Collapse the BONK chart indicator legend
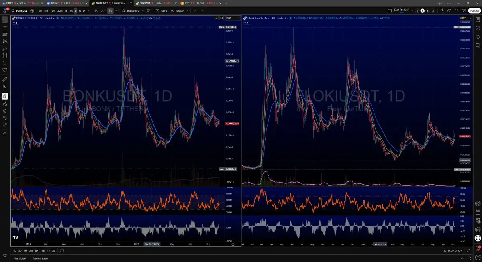Viewport: 482px width, 262px height. coord(15,23)
